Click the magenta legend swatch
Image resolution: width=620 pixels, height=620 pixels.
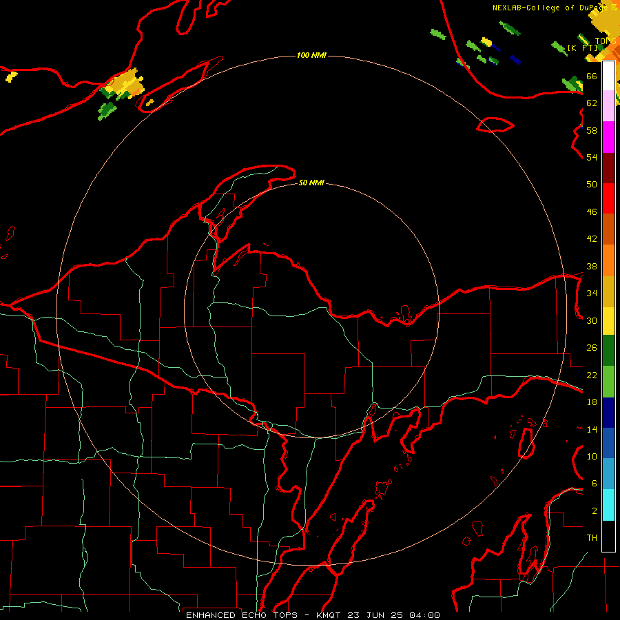[x=608, y=137]
